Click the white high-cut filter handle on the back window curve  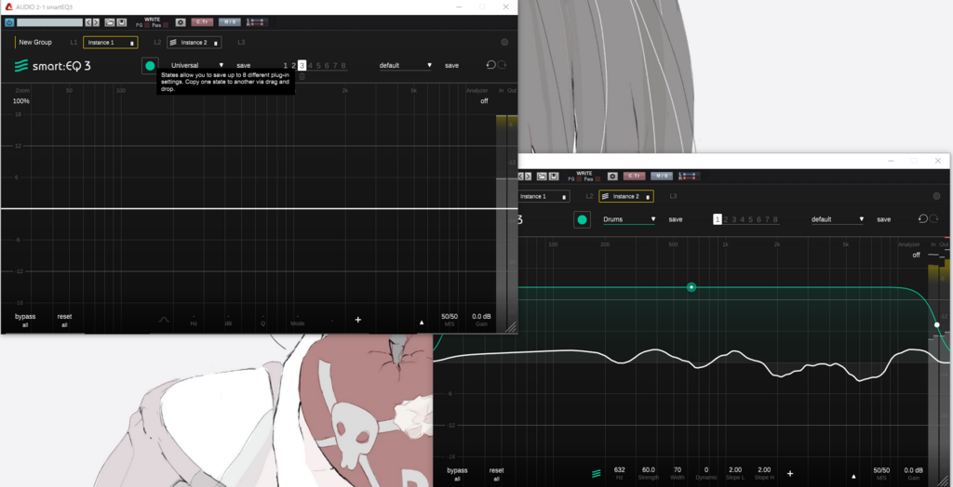tap(936, 325)
